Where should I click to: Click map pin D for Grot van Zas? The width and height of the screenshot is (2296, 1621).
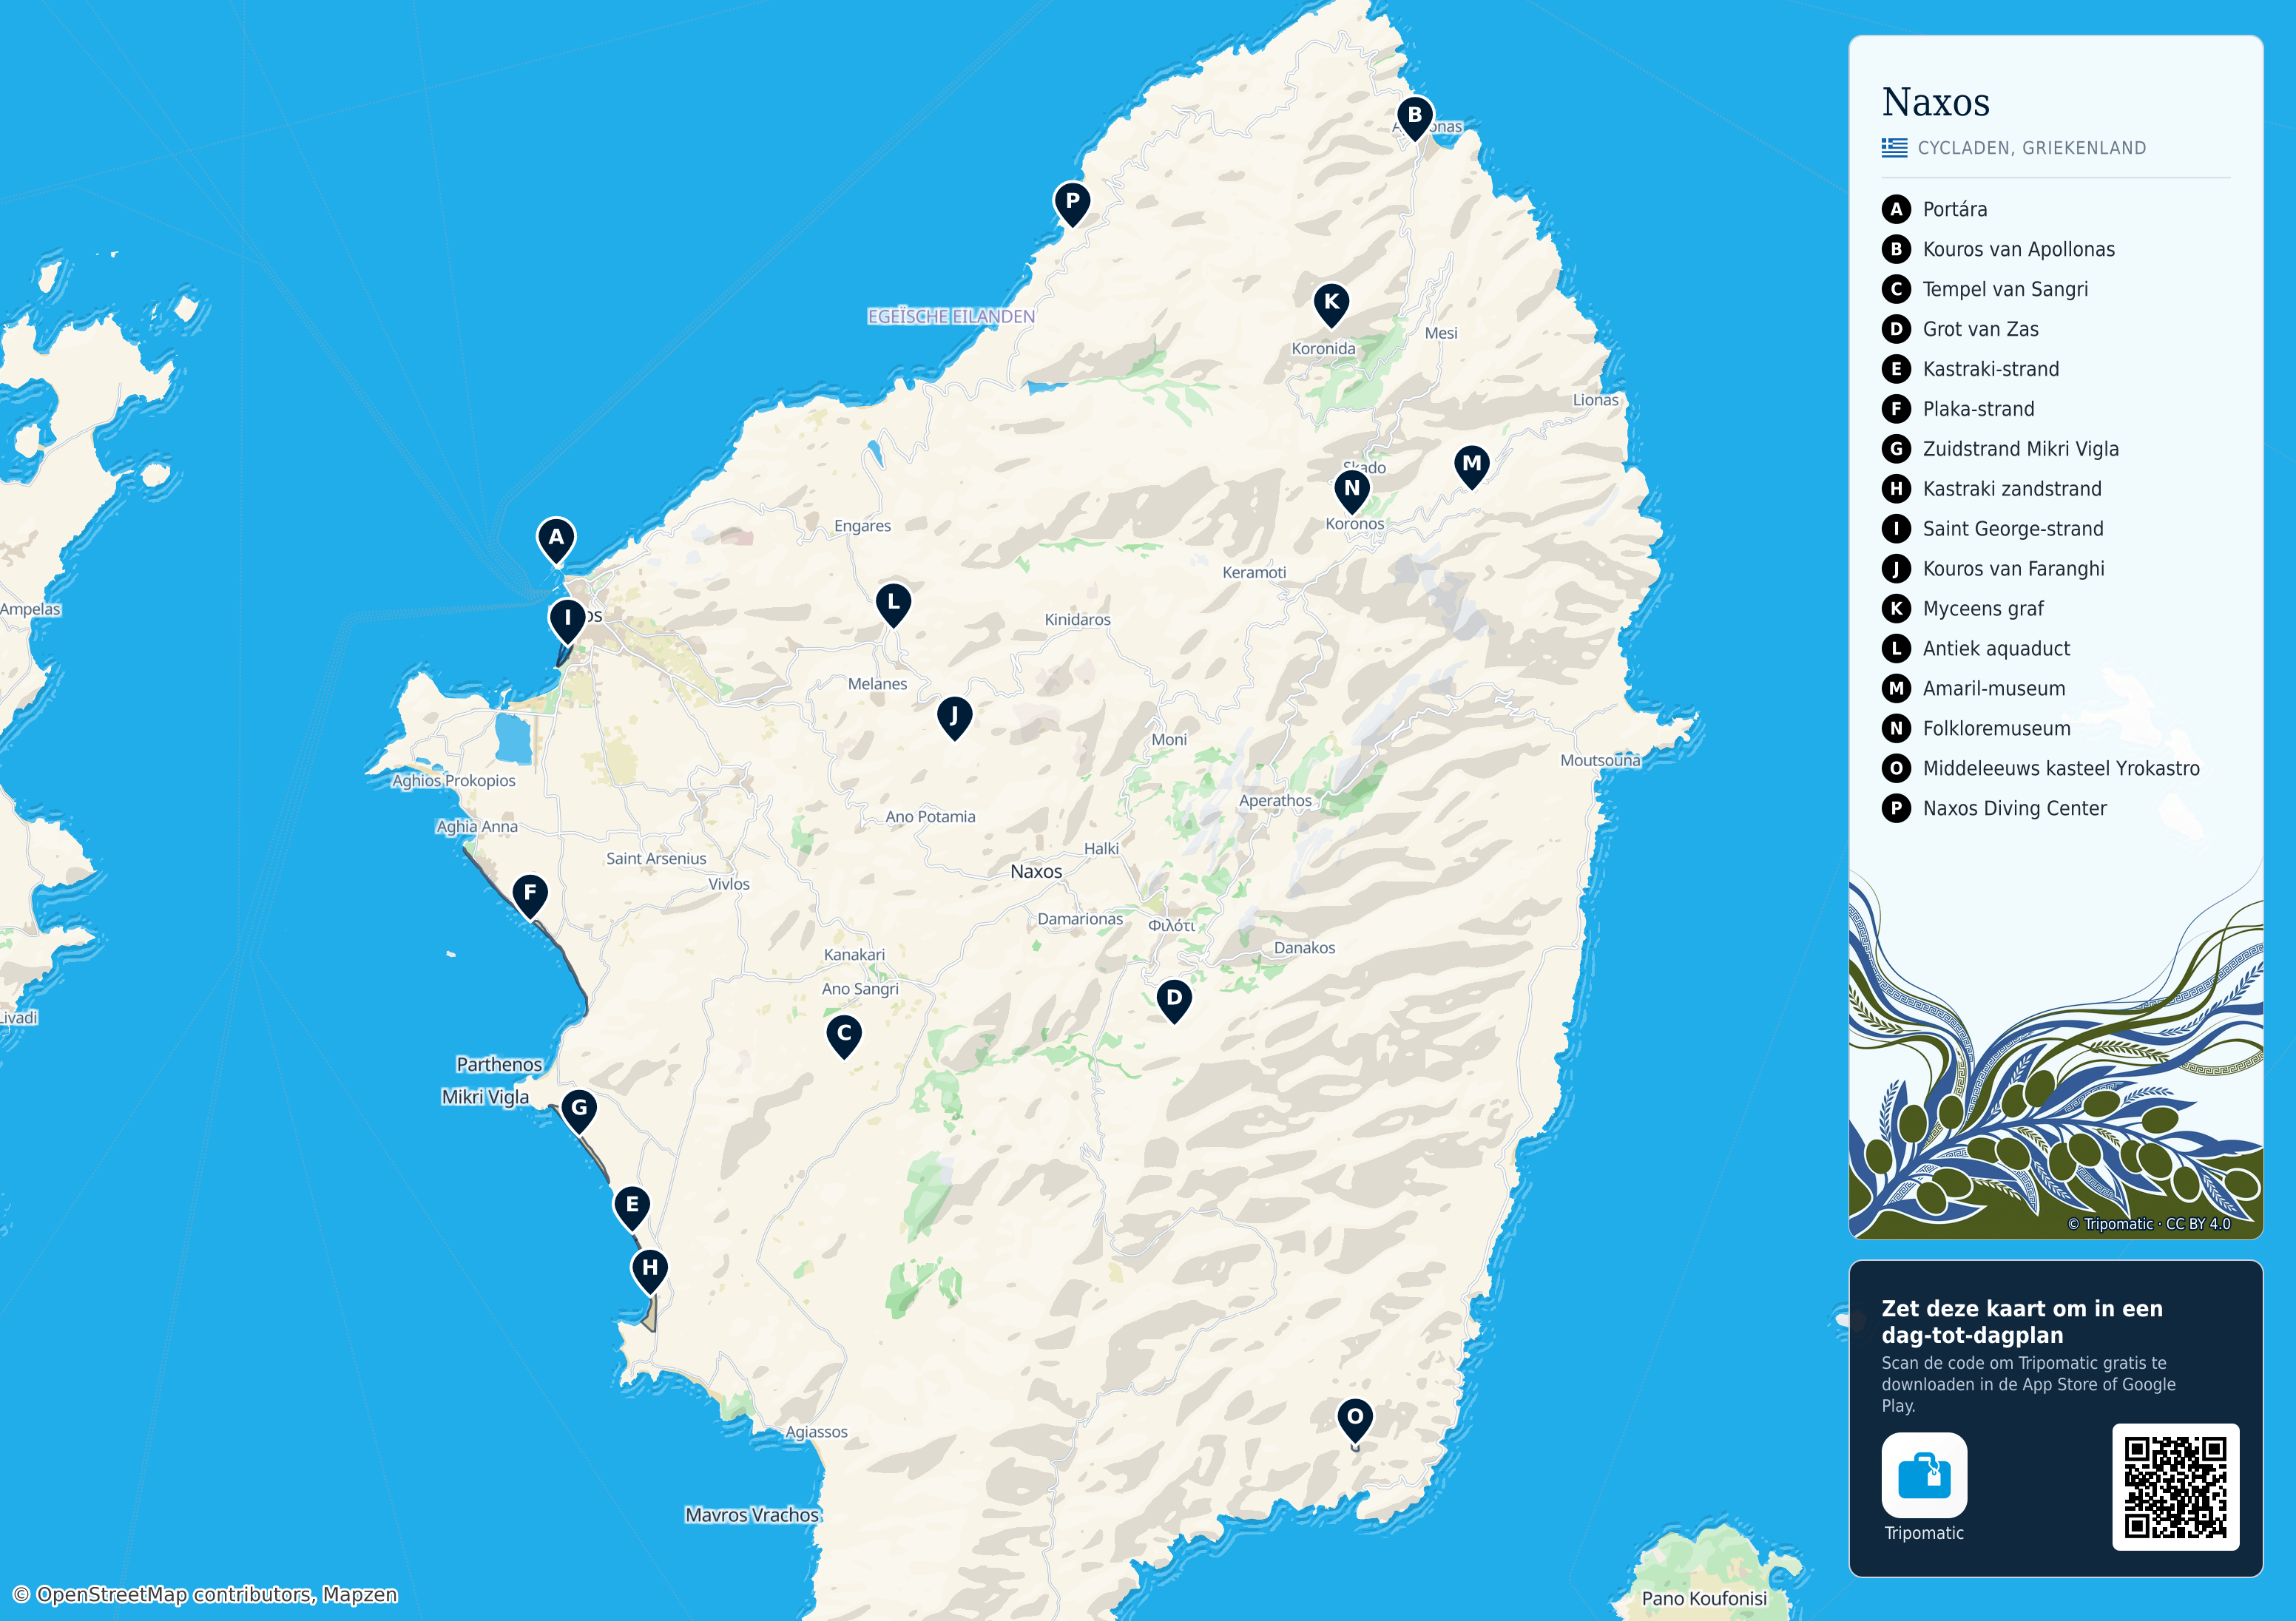click(1174, 1000)
